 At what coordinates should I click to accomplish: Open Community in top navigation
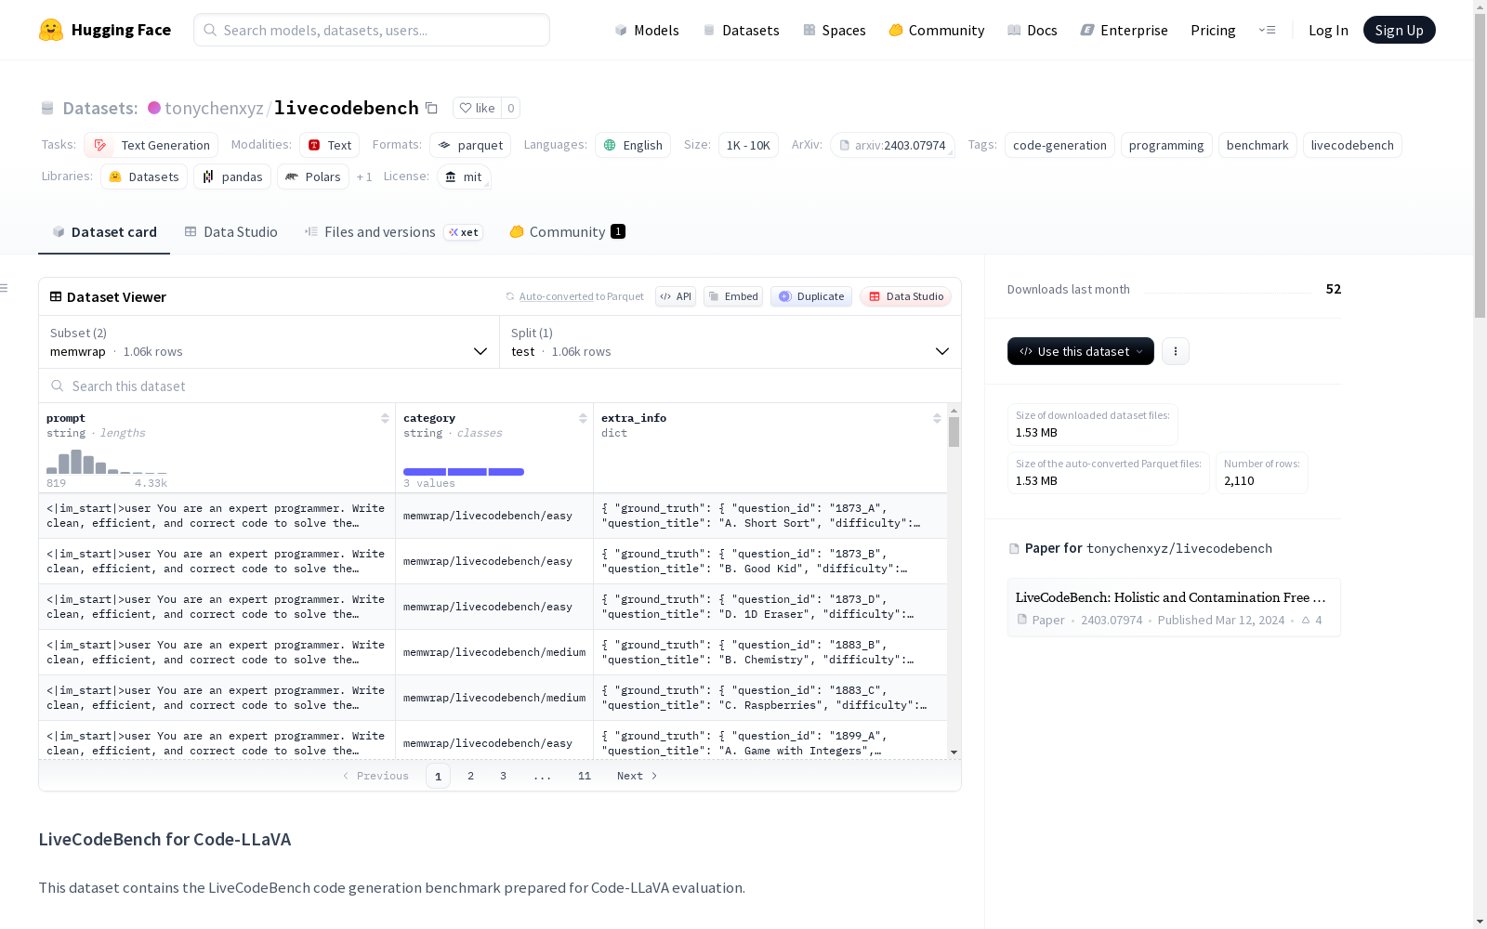point(937,30)
